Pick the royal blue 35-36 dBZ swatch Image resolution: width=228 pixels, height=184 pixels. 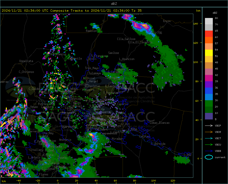(x=209, y=91)
